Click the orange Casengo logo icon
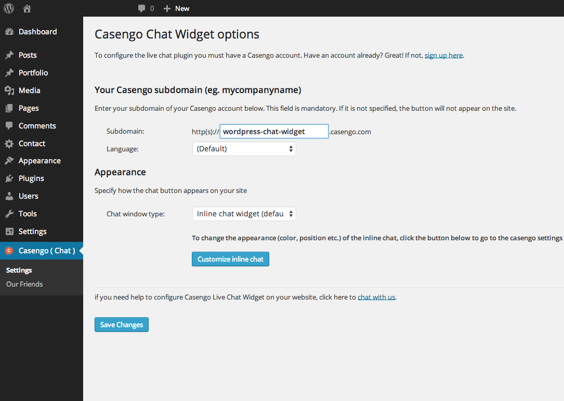This screenshot has width=564, height=401. point(9,251)
